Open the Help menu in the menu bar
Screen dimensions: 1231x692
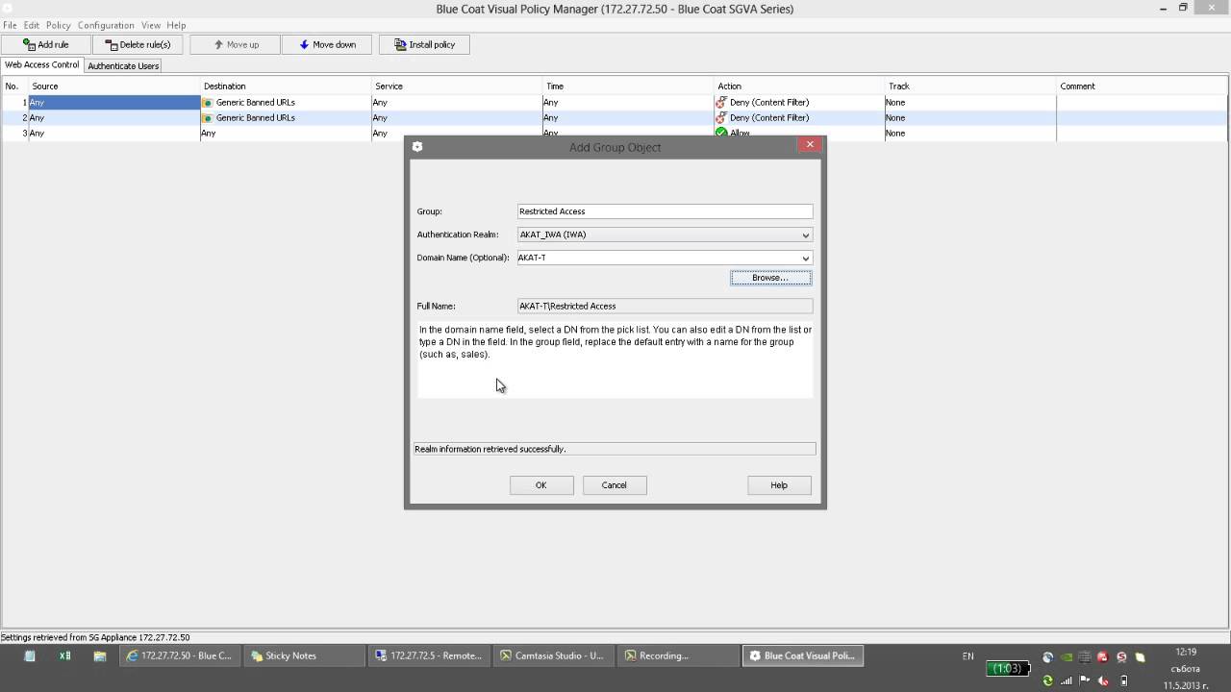(176, 25)
